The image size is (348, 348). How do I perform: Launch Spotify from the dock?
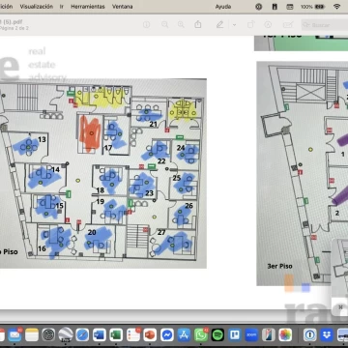point(217,334)
